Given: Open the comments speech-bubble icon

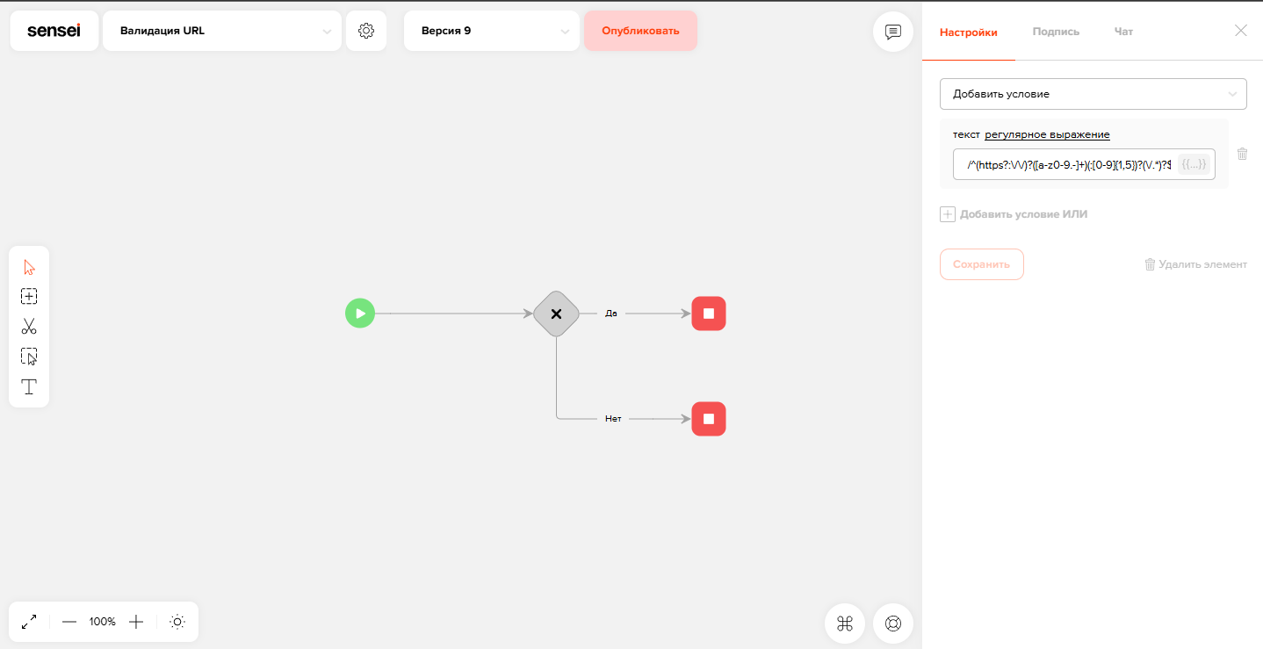Looking at the screenshot, I should [x=893, y=32].
